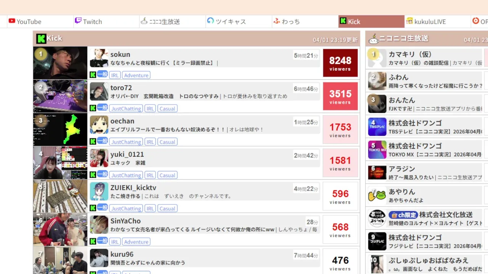
Task: Select the ニコニコ生放送 tab
Action: coord(172,22)
